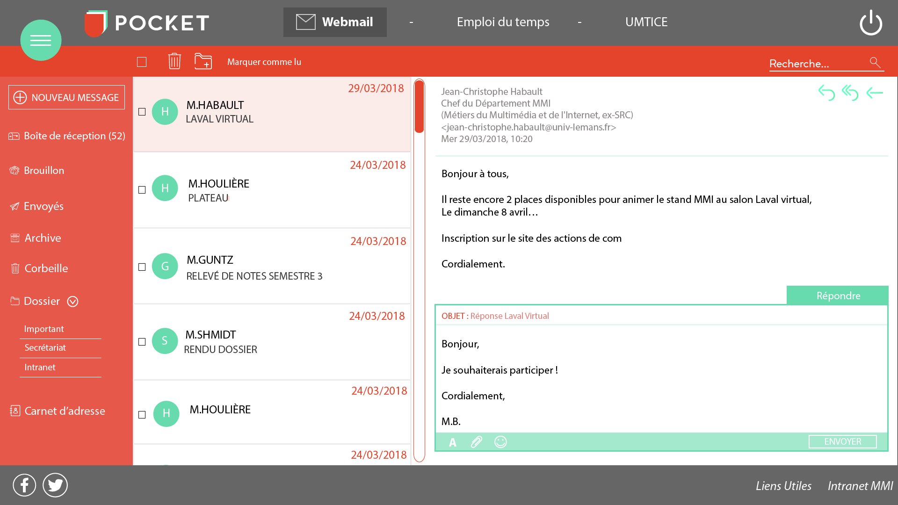Click the move-to-folder icon in toolbar
The image size is (898, 505).
[x=203, y=61]
